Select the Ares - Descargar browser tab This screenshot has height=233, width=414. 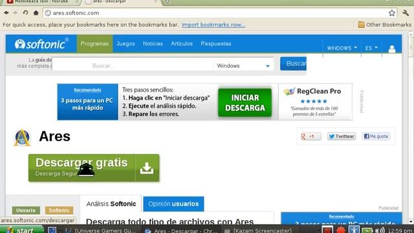(122, 1)
